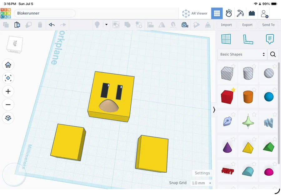The width and height of the screenshot is (281, 195).
Task: Zoom in with the plus button
Action: (x=8, y=91)
